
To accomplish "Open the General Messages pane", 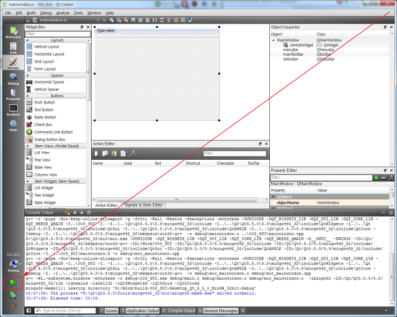I will 218,310.
